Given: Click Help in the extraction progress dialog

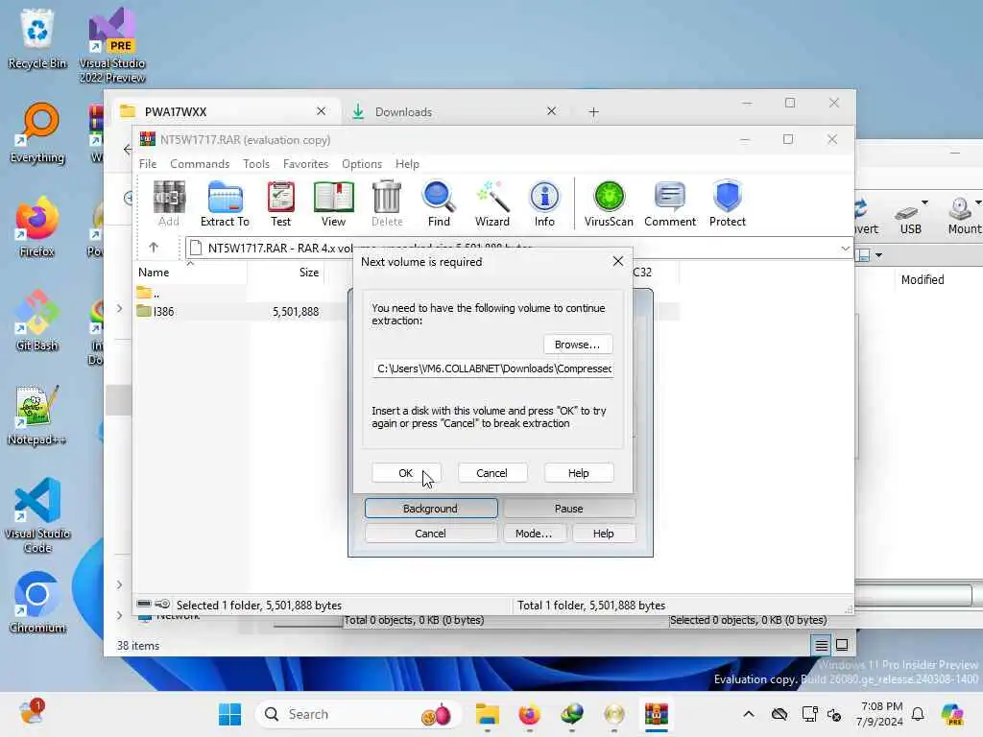Looking at the screenshot, I should [x=603, y=534].
